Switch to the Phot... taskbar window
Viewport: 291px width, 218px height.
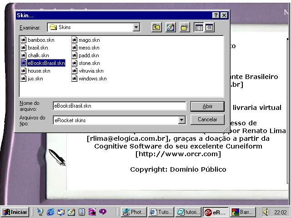coord(134,212)
